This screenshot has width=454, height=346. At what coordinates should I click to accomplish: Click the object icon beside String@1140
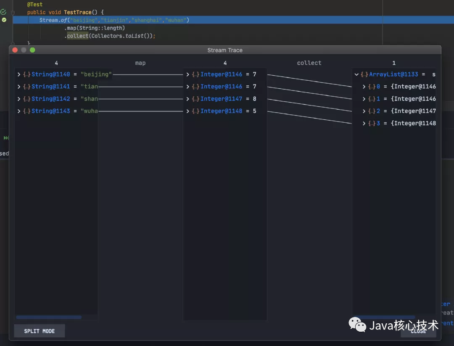point(26,74)
